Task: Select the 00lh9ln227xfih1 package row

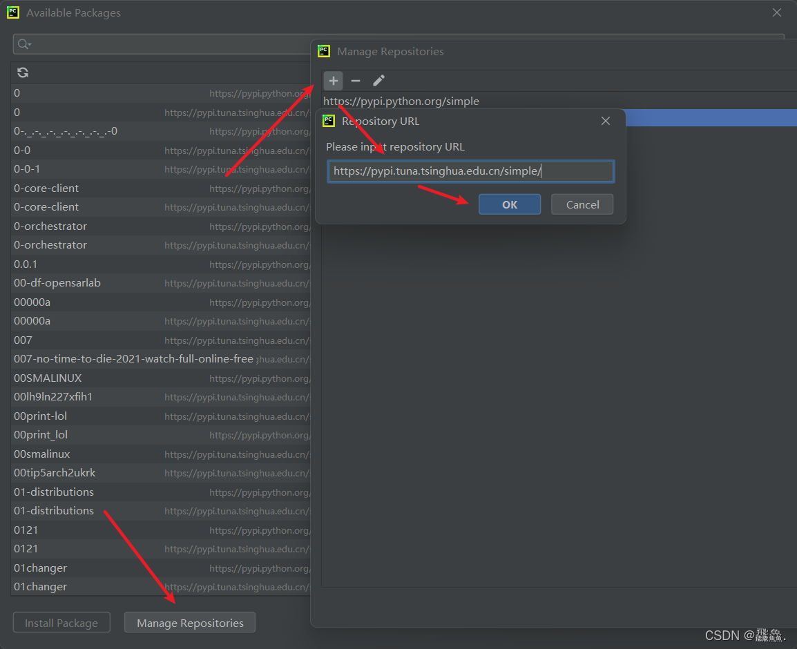Action: coord(161,397)
